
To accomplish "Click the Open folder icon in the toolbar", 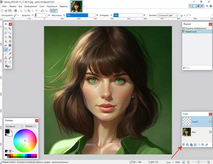I will [6, 11].
